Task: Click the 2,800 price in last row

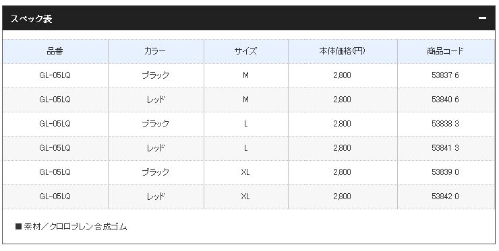Action: 342,196
